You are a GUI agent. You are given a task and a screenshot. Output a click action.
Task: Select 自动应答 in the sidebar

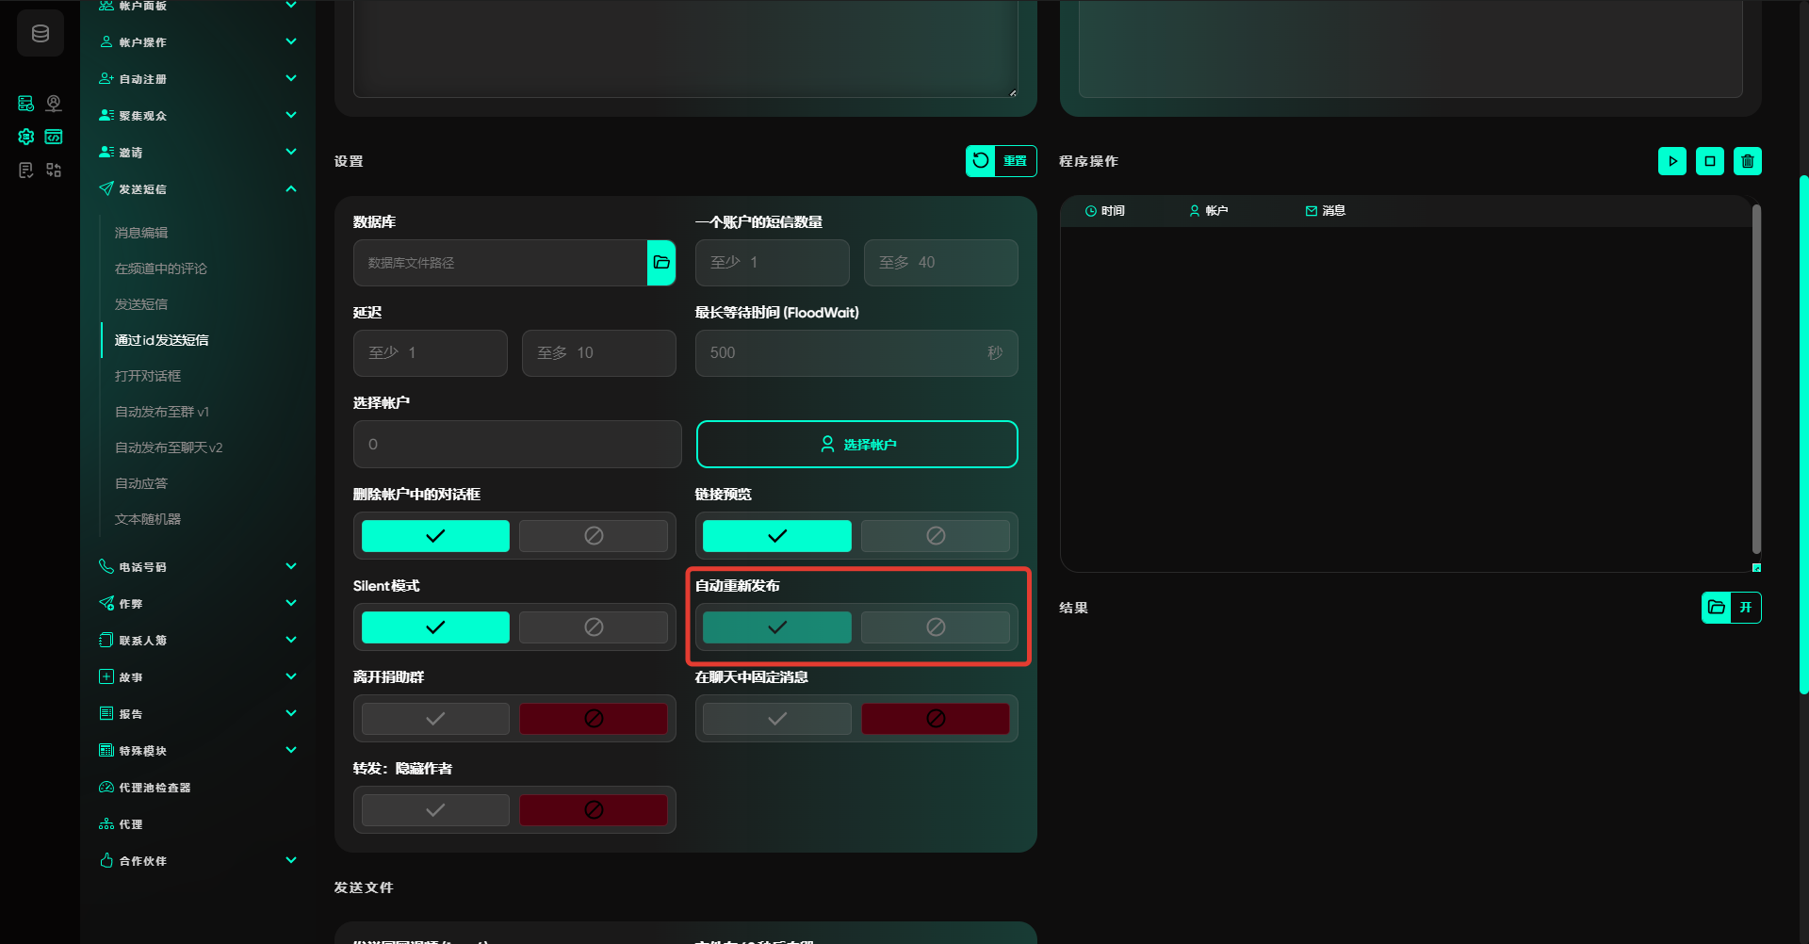pos(141,483)
